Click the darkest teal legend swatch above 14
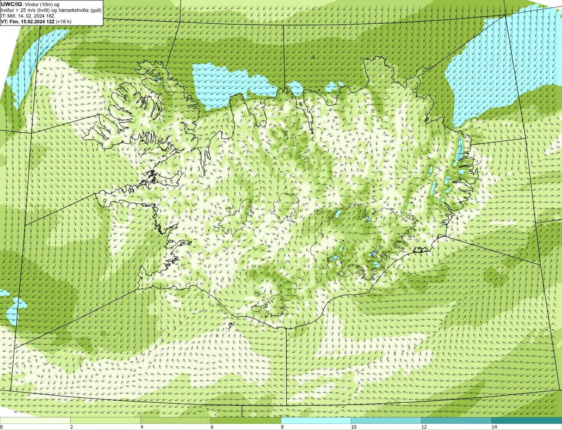 coord(527,420)
